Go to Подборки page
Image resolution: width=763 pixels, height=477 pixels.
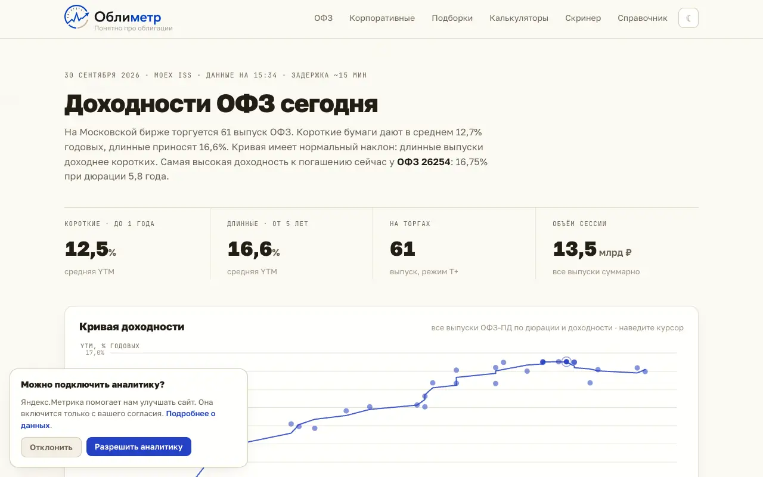(x=452, y=18)
